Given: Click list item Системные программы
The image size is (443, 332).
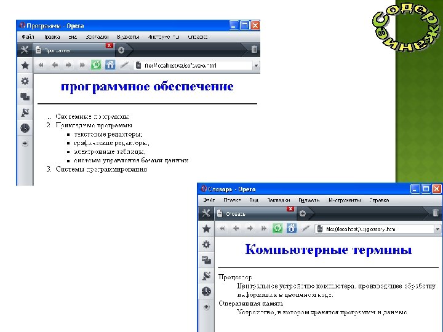Looking at the screenshot, I should [92, 116].
